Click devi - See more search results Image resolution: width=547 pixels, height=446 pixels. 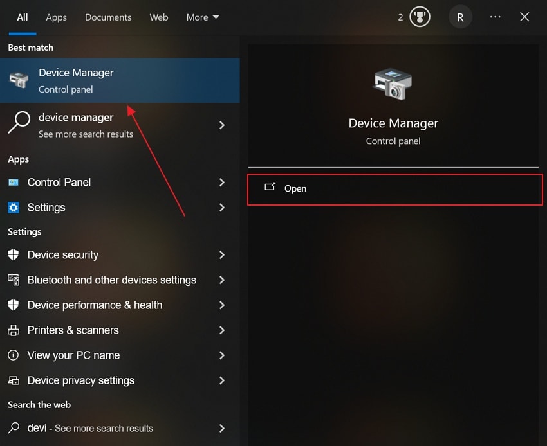point(120,428)
